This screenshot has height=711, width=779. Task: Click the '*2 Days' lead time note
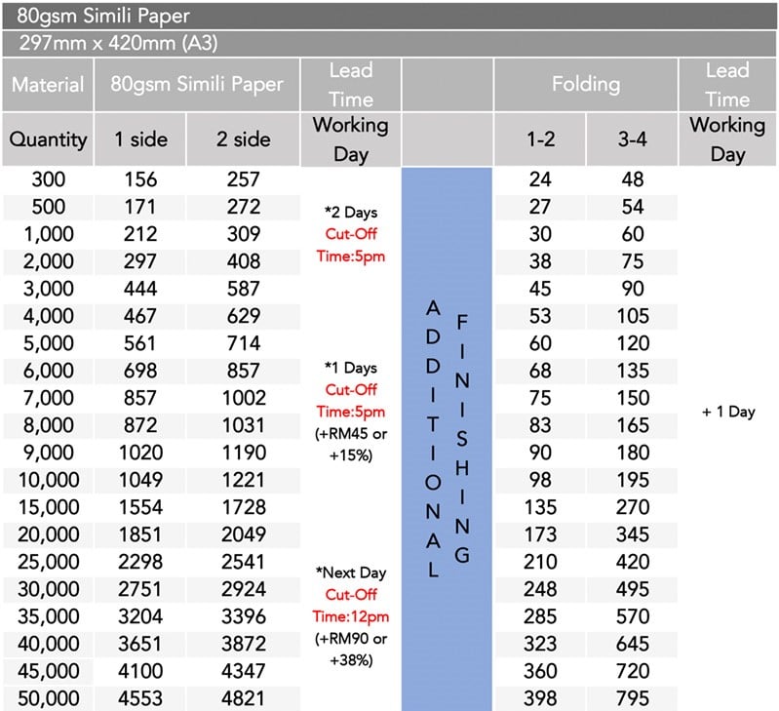coord(351,213)
